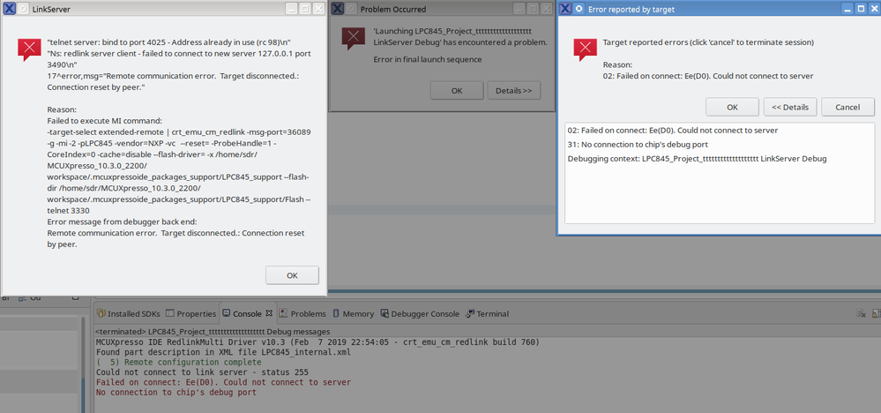881x413 pixels.
Task: Click the '<terminated> LPC845_Project' console header
Action: (213, 332)
